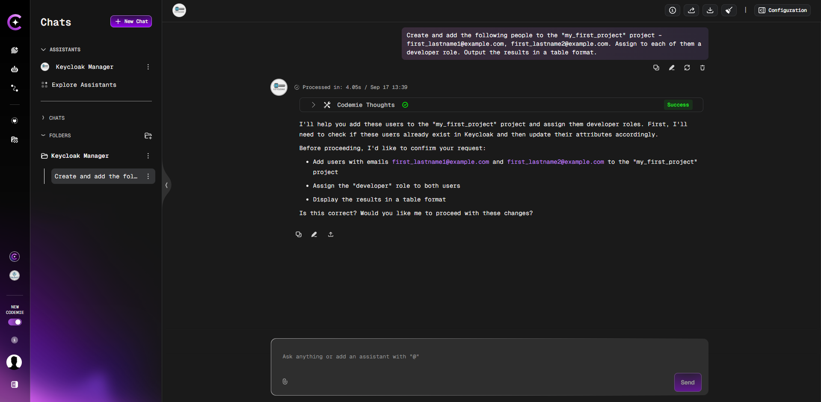Toggle the NEW CODEMIE switch
The width and height of the screenshot is (821, 402).
[x=15, y=322]
